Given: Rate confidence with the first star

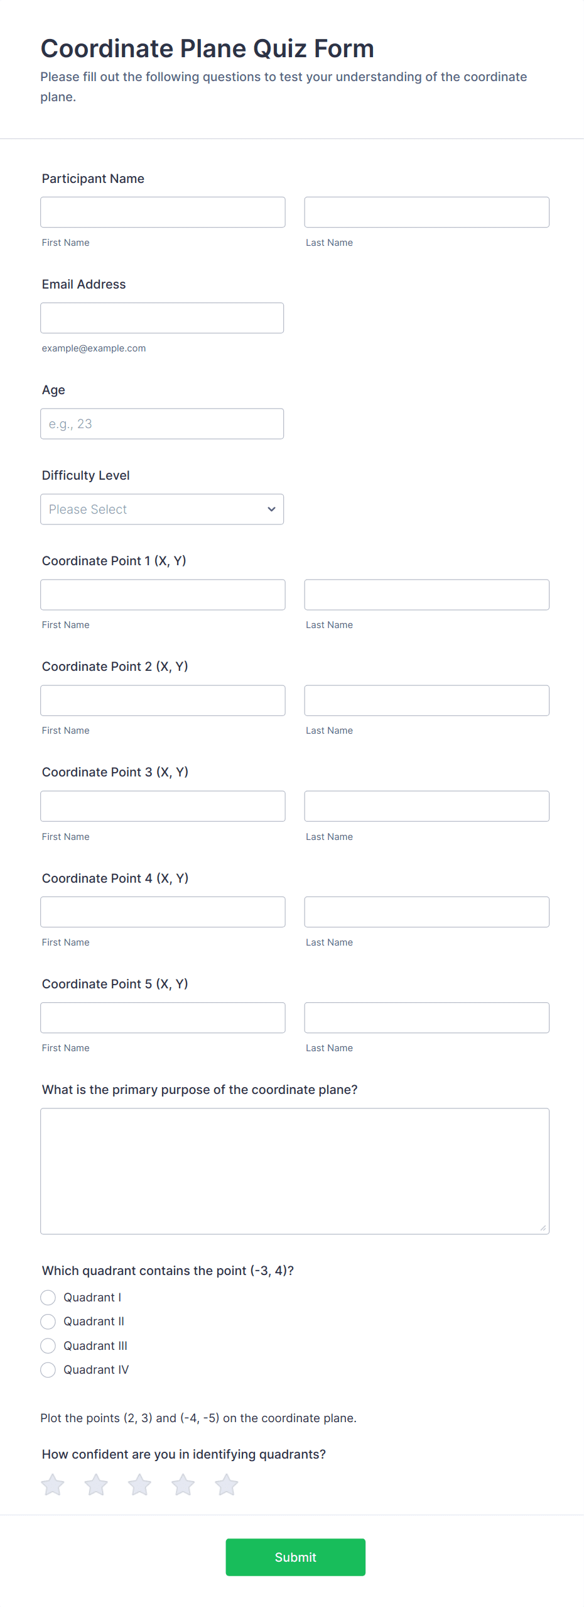Looking at the screenshot, I should click(x=53, y=1485).
